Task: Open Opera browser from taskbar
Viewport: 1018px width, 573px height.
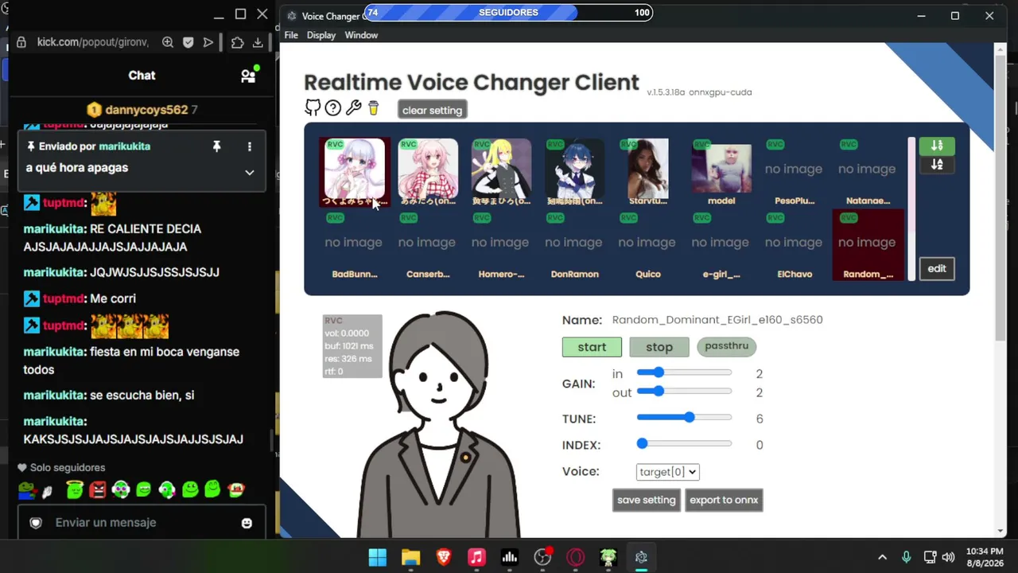Action: point(575,557)
